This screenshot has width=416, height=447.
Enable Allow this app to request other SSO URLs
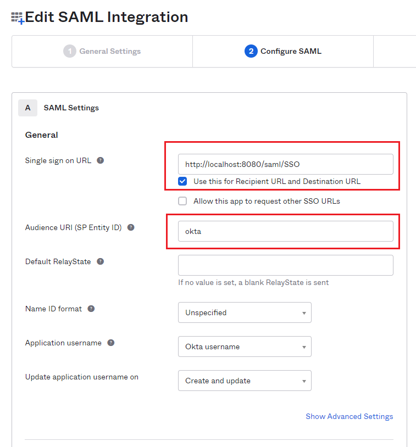pos(182,201)
